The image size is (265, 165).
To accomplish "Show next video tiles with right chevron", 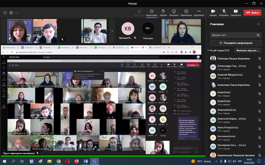I will pyautogui.click(x=112, y=31).
